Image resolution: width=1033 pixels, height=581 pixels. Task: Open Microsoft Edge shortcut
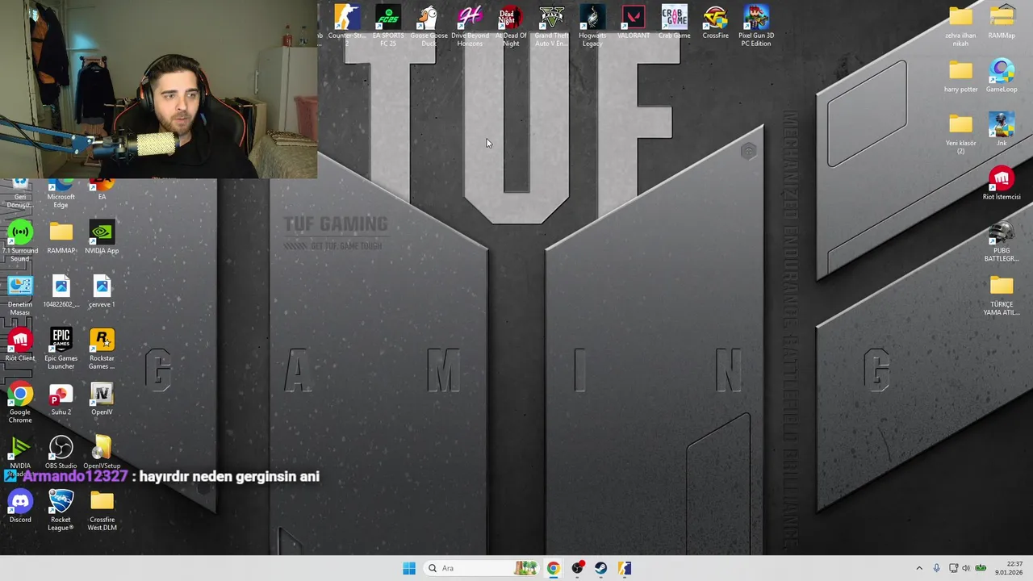(61, 194)
